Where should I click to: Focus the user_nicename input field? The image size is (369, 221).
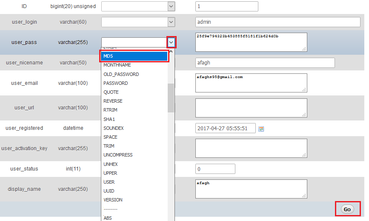click(x=265, y=63)
